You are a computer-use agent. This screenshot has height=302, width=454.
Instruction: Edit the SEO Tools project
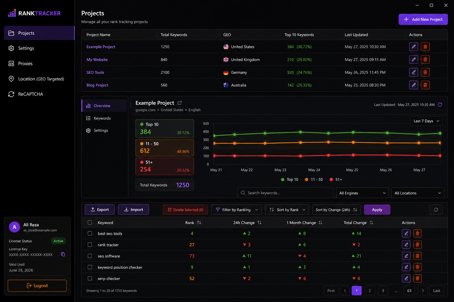[x=414, y=72]
